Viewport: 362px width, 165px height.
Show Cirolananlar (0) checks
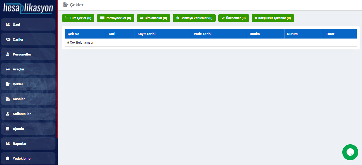point(154,18)
